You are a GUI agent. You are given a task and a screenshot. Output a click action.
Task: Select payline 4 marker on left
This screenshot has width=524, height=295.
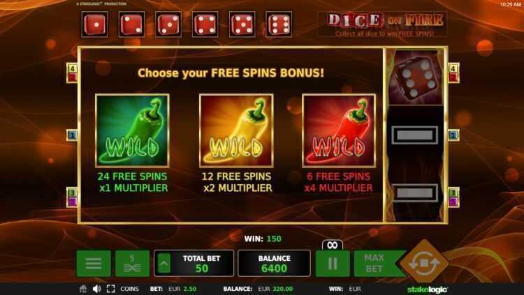pos(72,68)
